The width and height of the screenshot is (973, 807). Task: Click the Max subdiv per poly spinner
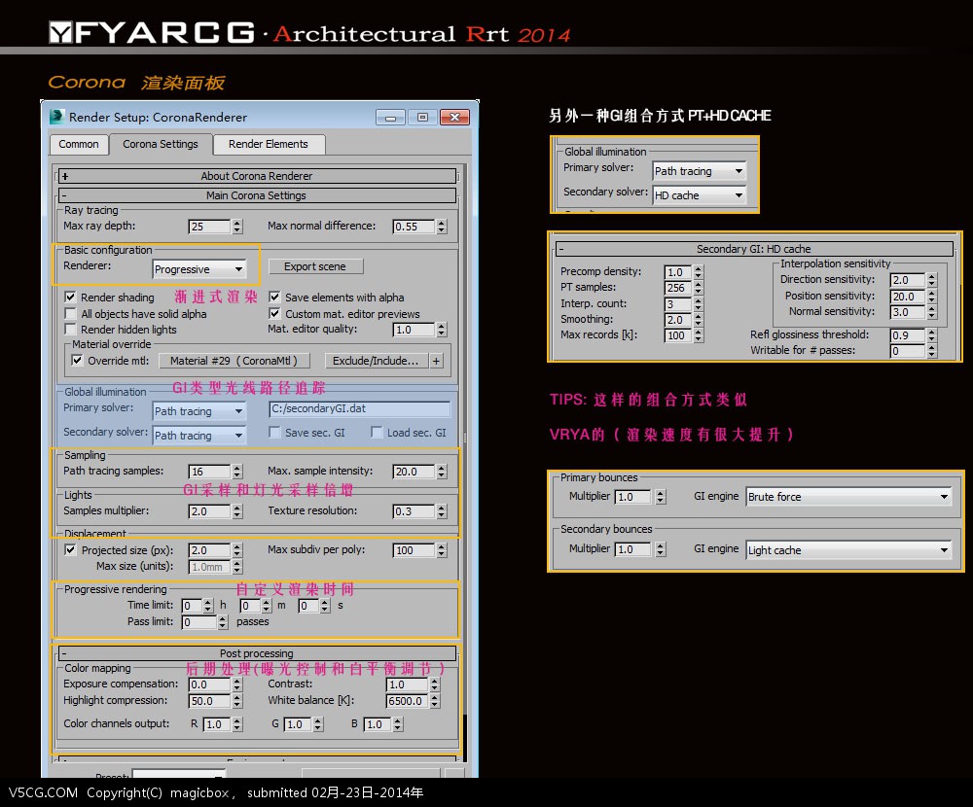441,550
